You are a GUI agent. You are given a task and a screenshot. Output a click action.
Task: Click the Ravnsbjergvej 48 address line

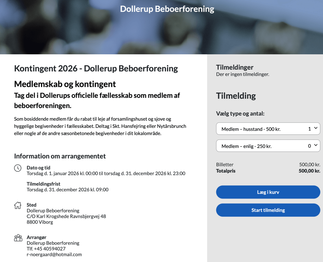click(66, 216)
